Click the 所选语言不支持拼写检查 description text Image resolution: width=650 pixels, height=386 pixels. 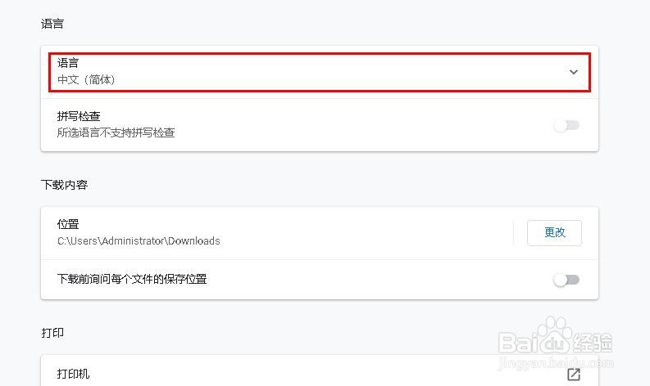click(x=116, y=132)
